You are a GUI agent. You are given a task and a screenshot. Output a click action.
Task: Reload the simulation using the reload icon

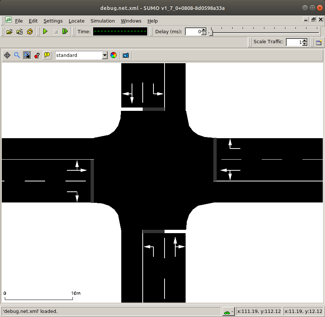point(30,31)
